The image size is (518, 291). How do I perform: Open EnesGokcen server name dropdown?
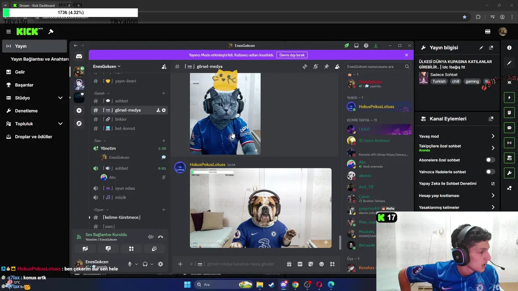tap(107, 67)
